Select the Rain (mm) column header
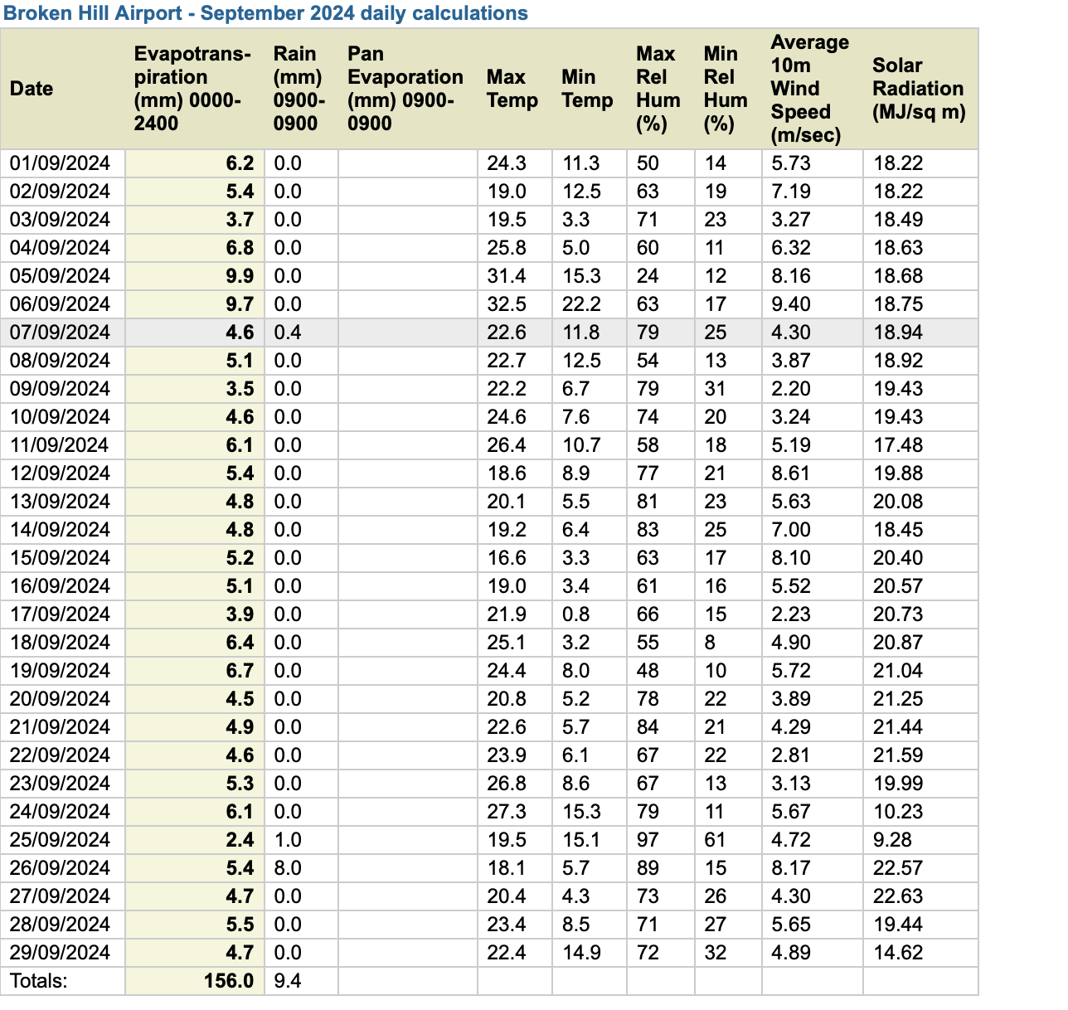The width and height of the screenshot is (1068, 1010). click(295, 89)
